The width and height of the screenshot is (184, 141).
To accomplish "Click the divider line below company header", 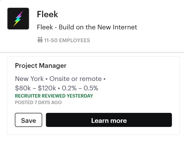I will click(92, 52).
